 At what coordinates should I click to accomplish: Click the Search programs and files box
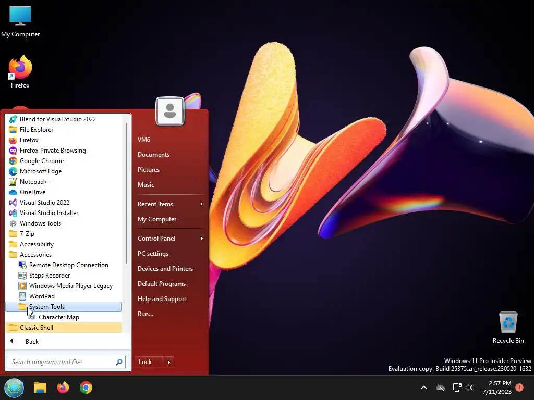tap(67, 362)
